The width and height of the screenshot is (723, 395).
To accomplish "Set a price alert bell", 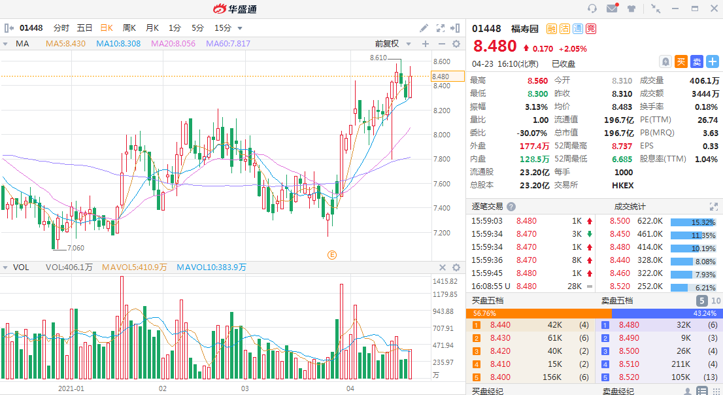I will (665, 62).
